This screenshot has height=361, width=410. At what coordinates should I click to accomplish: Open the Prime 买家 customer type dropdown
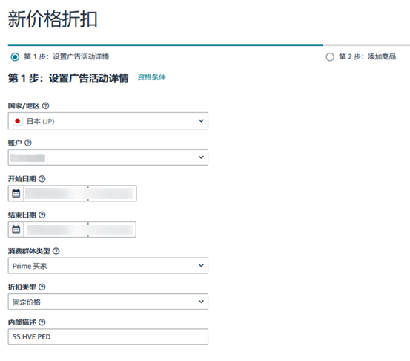[x=108, y=266]
